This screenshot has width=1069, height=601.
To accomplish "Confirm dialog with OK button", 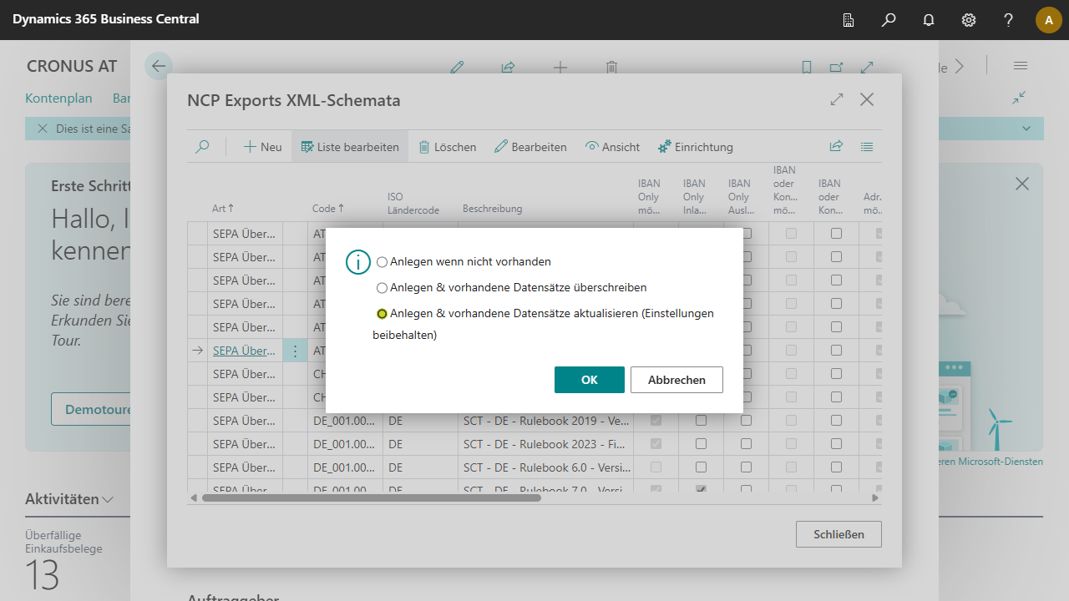I will (589, 380).
